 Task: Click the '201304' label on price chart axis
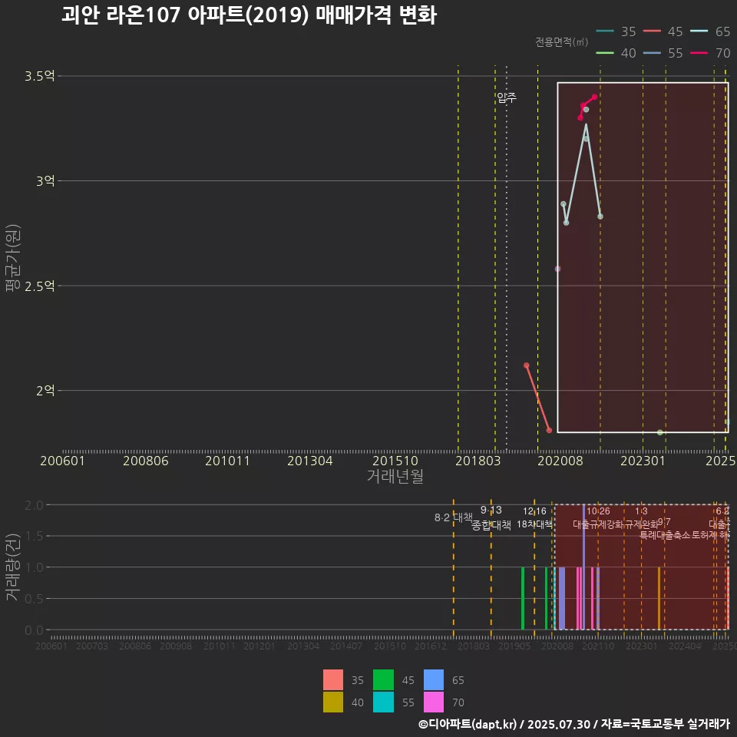point(309,461)
